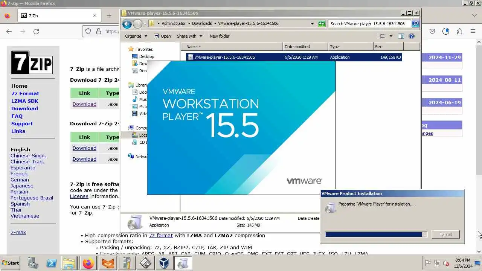This screenshot has width=482, height=271.
Task: Expand the arrow before Administrator in the breadcrumb
Action: point(159,23)
